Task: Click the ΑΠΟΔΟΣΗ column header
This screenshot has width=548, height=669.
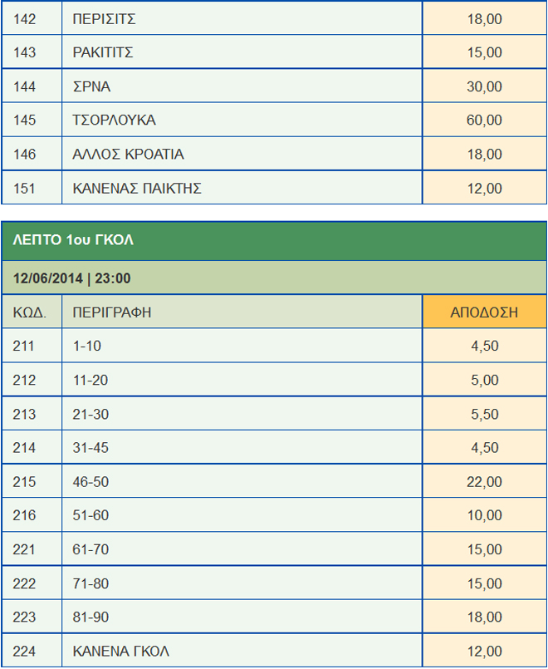Action: pos(484,312)
